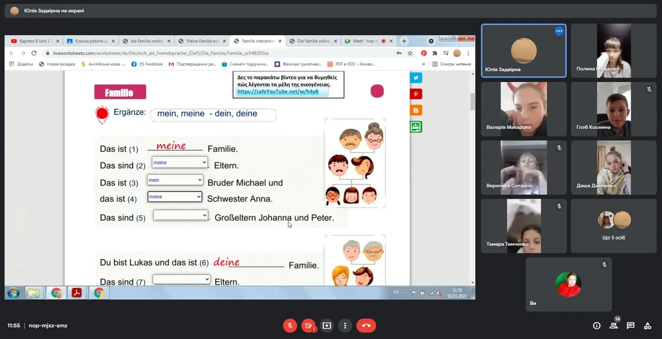The width and height of the screenshot is (662, 339).
Task: Click the green Google Classroom share icon
Action: click(x=415, y=127)
